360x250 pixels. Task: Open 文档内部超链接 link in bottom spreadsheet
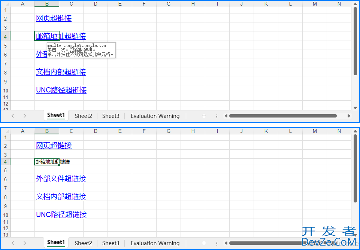tap(61, 196)
